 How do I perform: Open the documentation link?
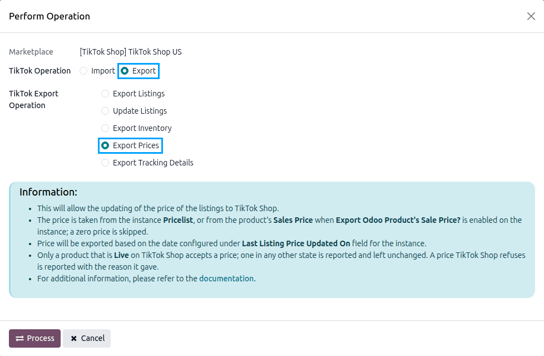point(226,279)
